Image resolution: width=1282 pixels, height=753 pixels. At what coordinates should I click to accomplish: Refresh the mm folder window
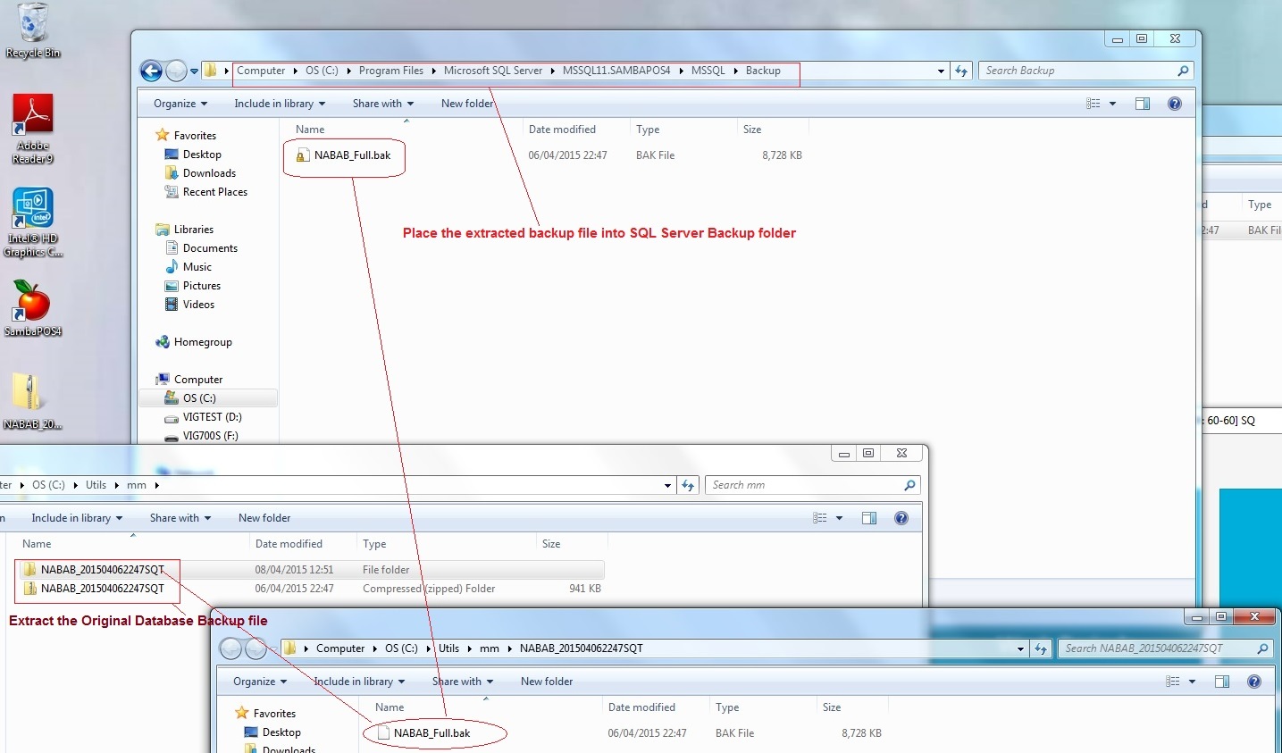pos(688,485)
